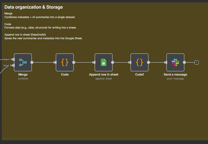
Task: Click the Send a message output connector dot
Action: coord(184,62)
